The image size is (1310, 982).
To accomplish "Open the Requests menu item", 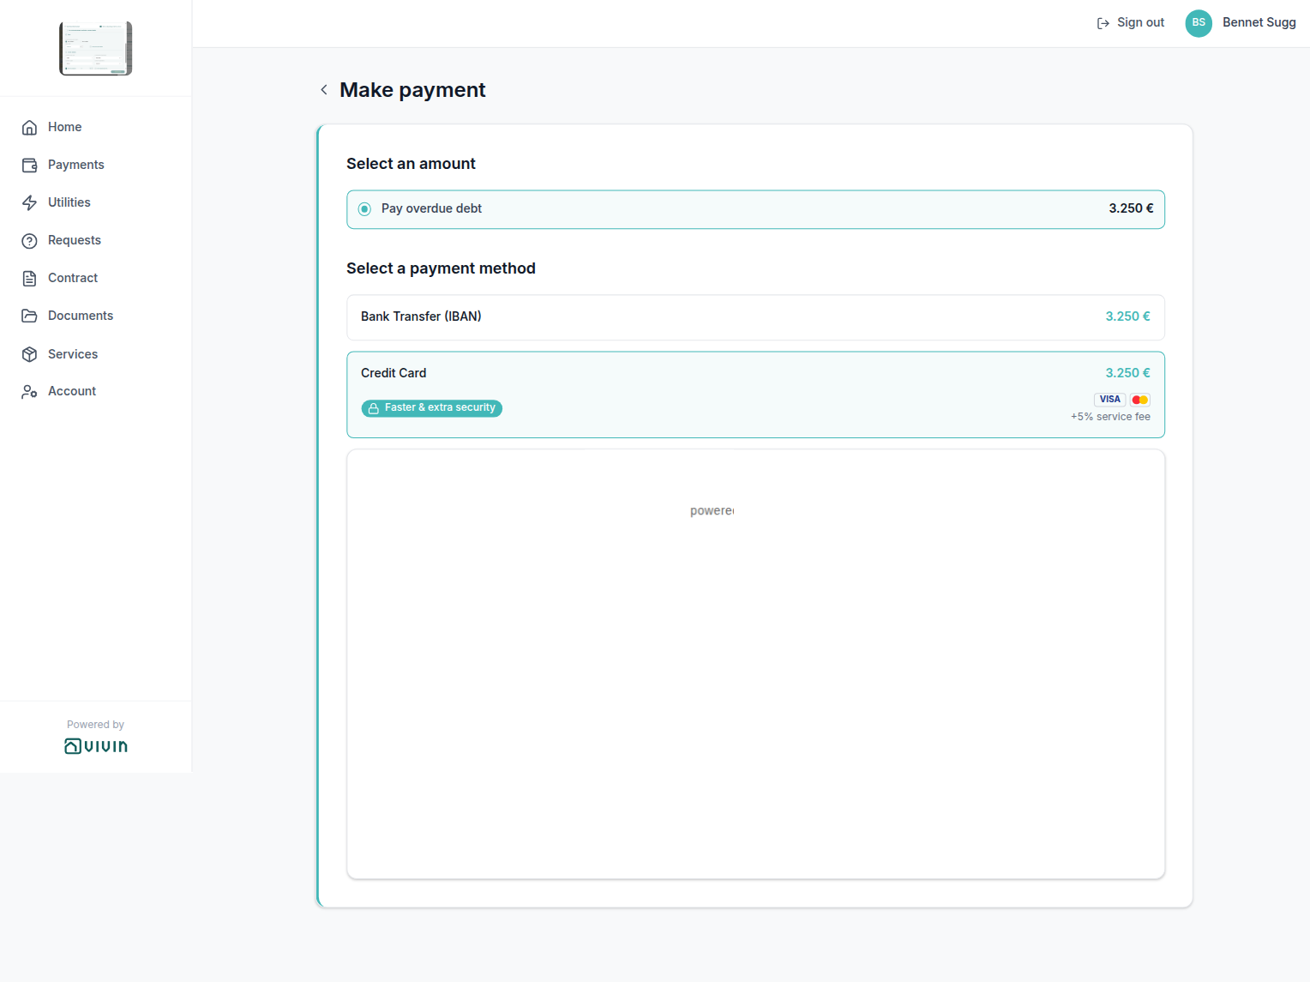I will pos(96,240).
